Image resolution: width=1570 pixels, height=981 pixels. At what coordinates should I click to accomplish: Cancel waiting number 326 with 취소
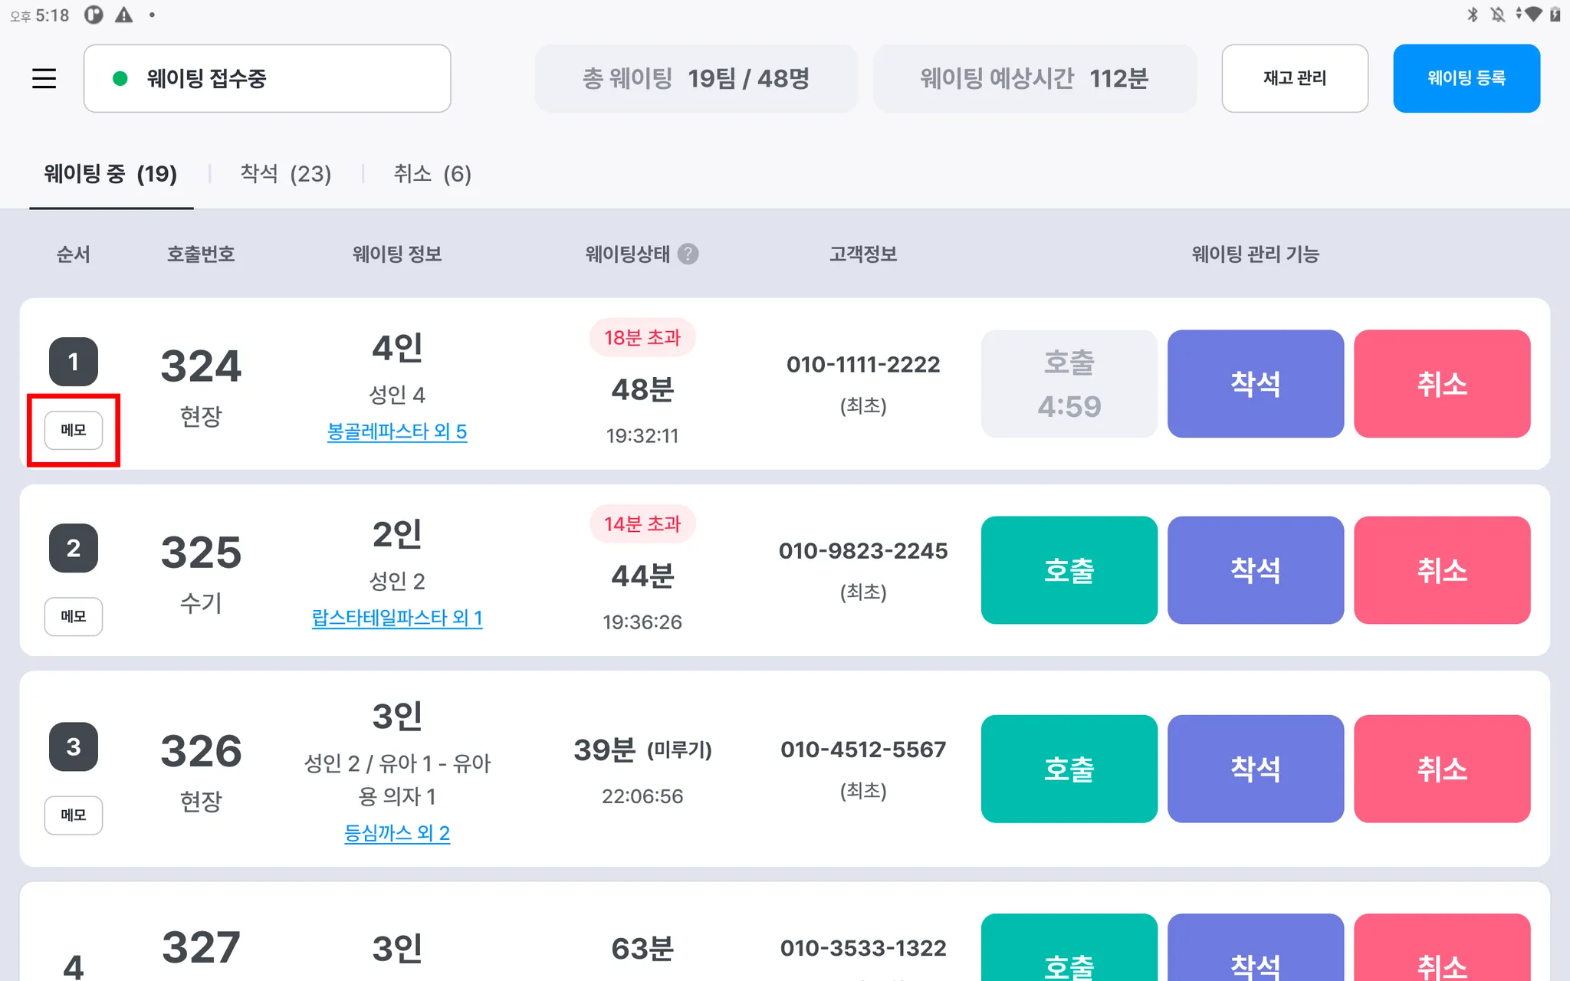pos(1441,769)
